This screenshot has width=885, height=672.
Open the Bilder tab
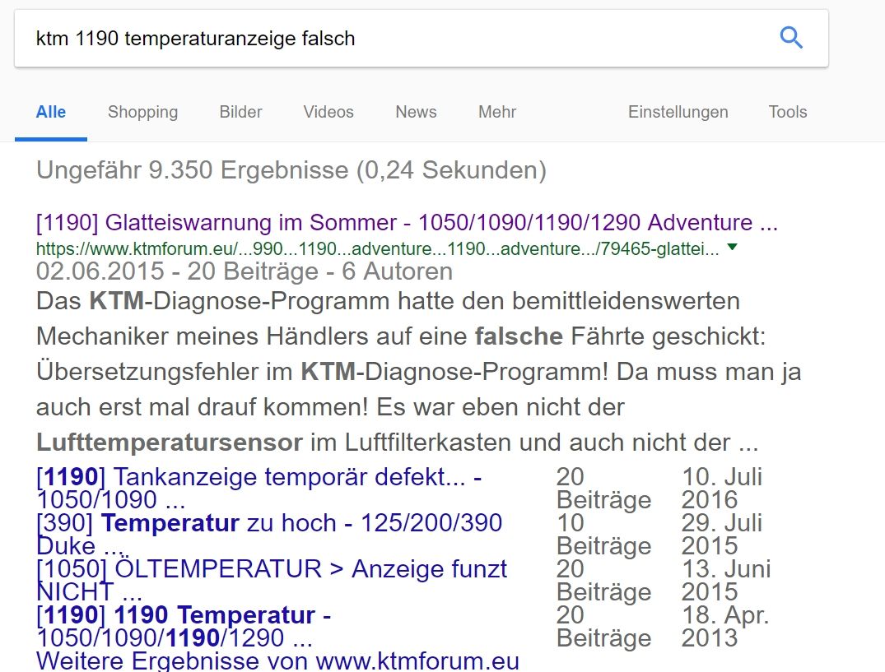[240, 112]
